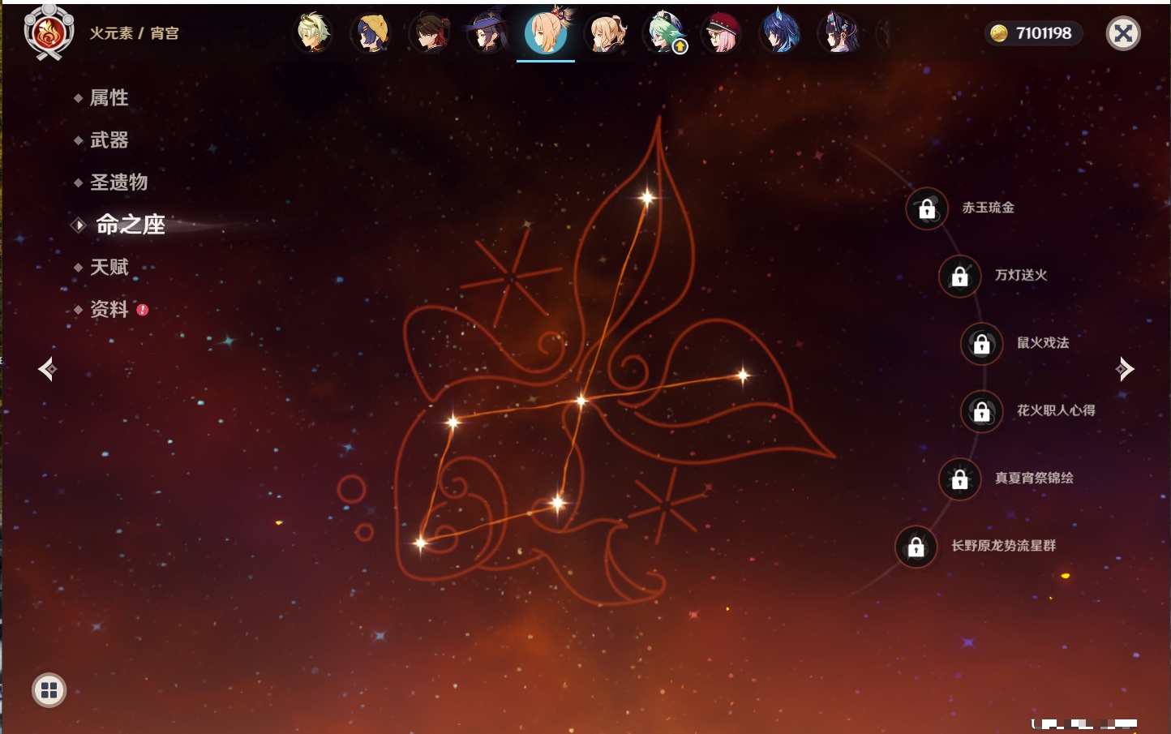Click the 火元素 / 宵宫 title text
The height and width of the screenshot is (734, 1171).
(134, 33)
